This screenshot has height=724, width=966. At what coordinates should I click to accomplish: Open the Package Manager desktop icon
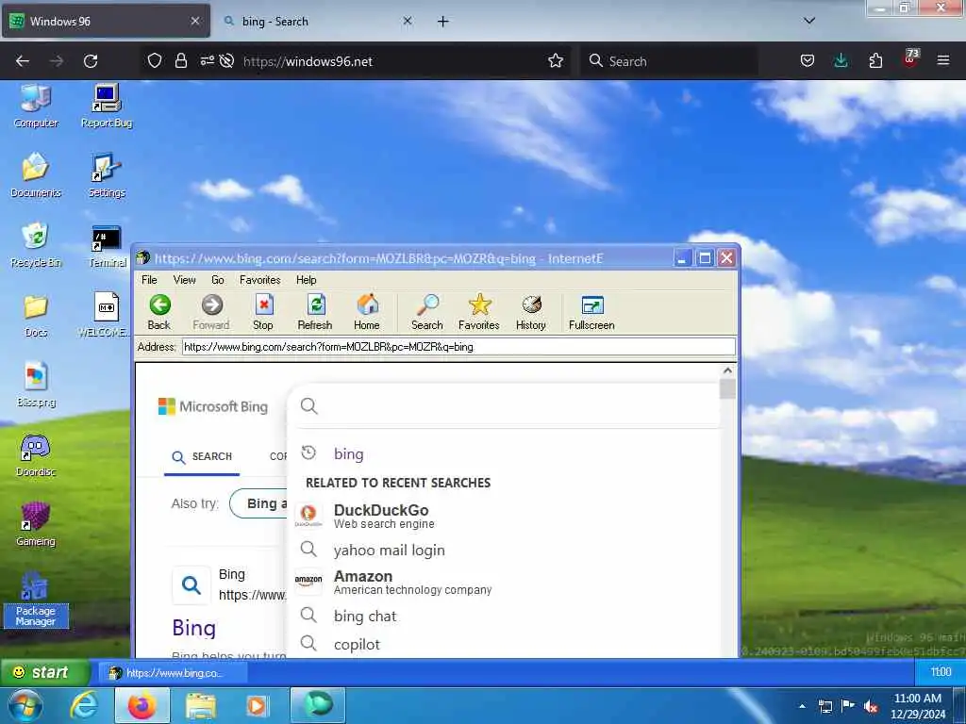point(36,599)
